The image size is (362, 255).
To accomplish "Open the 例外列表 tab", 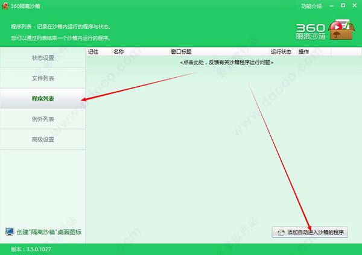I will (43, 119).
